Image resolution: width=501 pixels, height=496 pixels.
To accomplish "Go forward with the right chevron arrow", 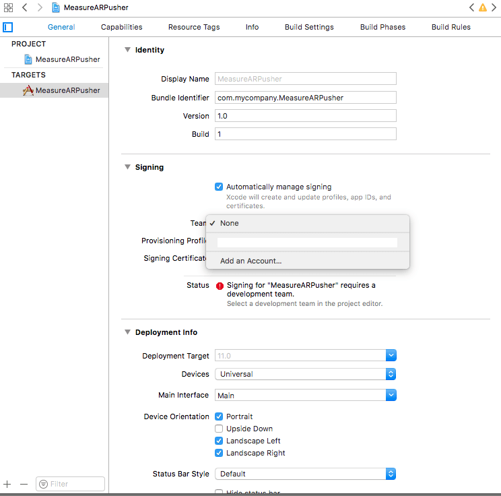I will pos(40,7).
